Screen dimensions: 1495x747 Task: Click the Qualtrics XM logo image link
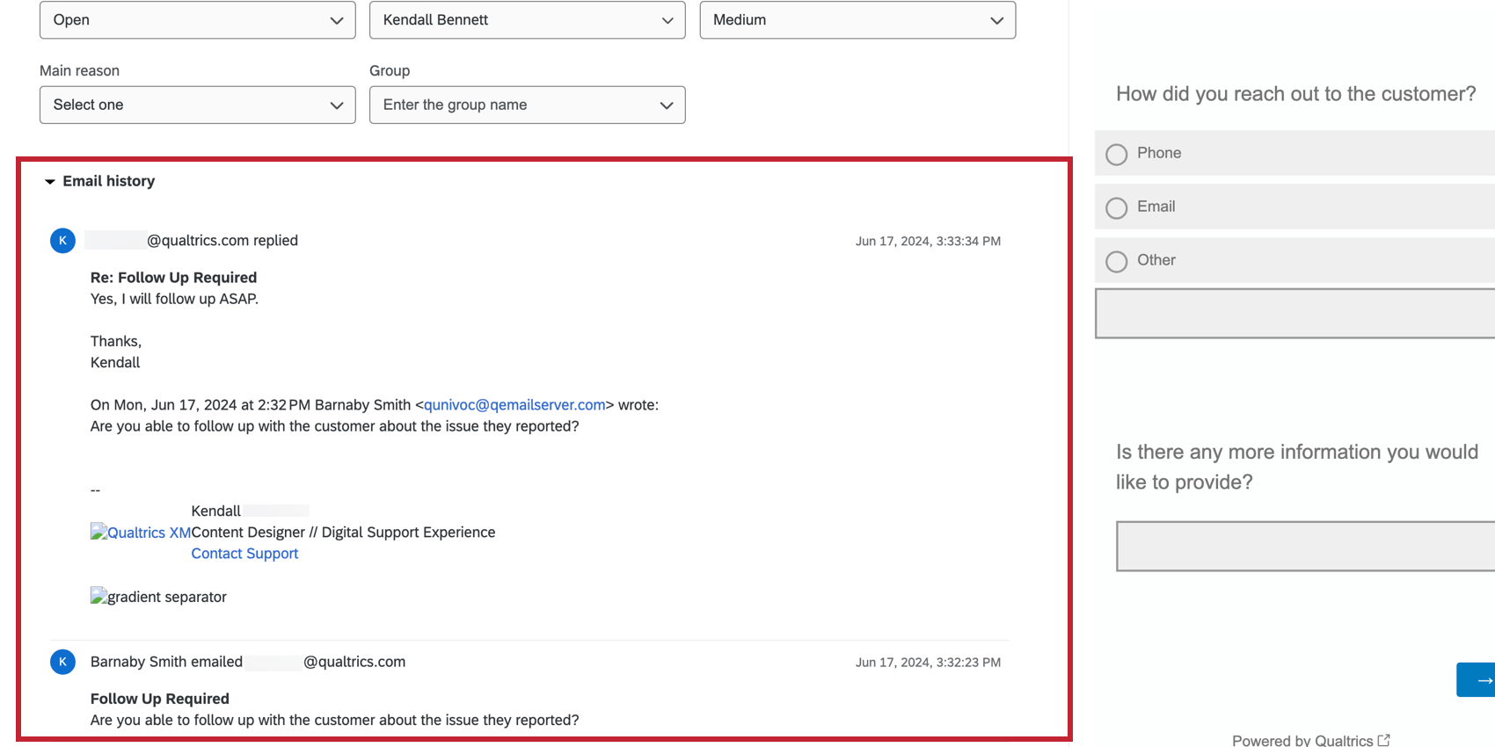click(141, 533)
